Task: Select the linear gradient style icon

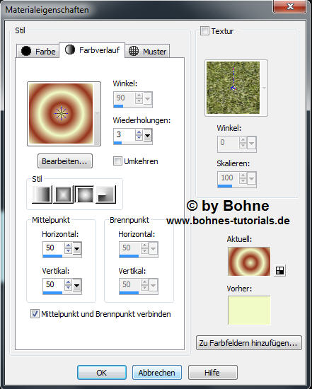Action: [x=42, y=194]
